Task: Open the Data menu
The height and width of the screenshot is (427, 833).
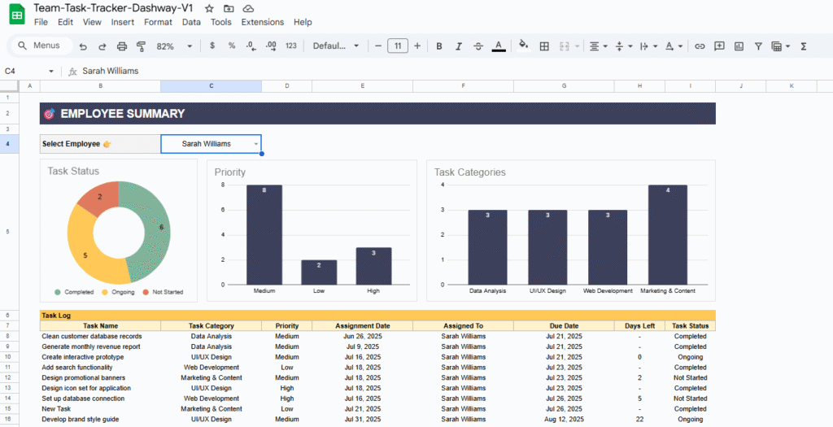Action: click(191, 22)
